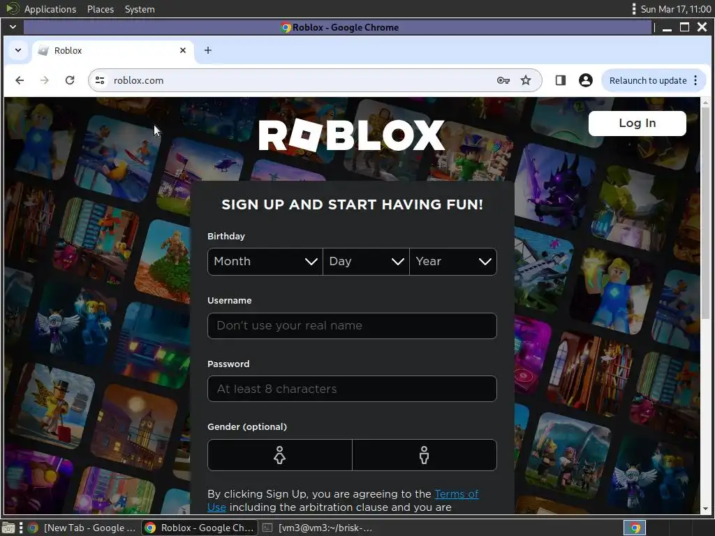This screenshot has width=715, height=536.
Task: Select the Roblox browser tab
Action: (x=113, y=50)
